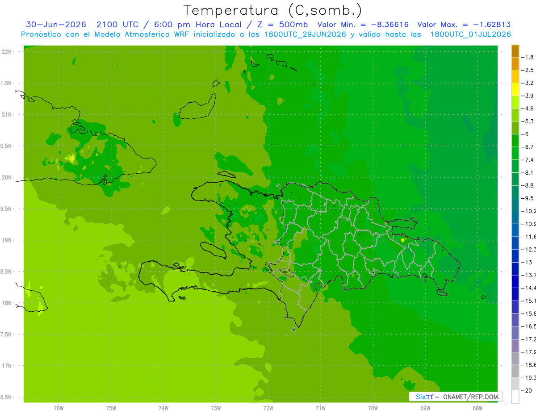Click the "-1.8" color bar label

[x=528, y=57]
